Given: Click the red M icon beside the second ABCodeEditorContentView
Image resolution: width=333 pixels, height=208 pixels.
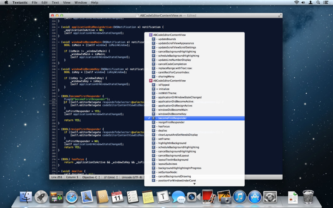Looking at the screenshot, I should coord(151,81).
